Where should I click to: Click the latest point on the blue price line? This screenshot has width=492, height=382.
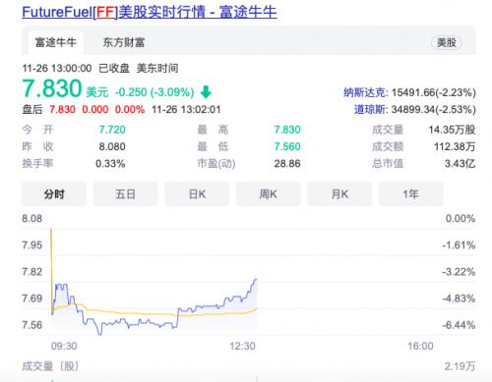[x=256, y=280]
